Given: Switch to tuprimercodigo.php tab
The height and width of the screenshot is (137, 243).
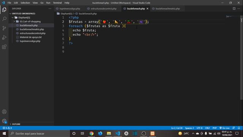Looking at the screenshot, I should (69, 9).
